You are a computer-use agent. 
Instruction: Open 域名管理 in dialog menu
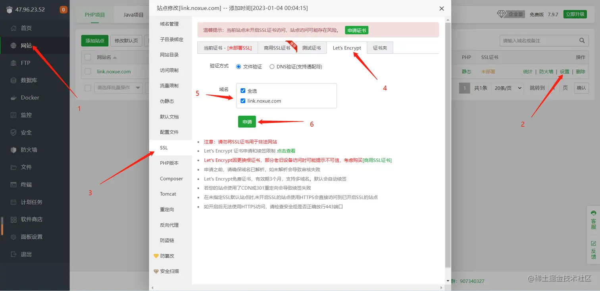pos(170,24)
